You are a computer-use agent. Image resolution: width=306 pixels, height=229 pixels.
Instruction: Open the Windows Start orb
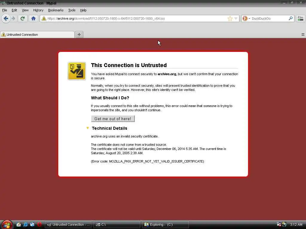[x=7, y=225]
